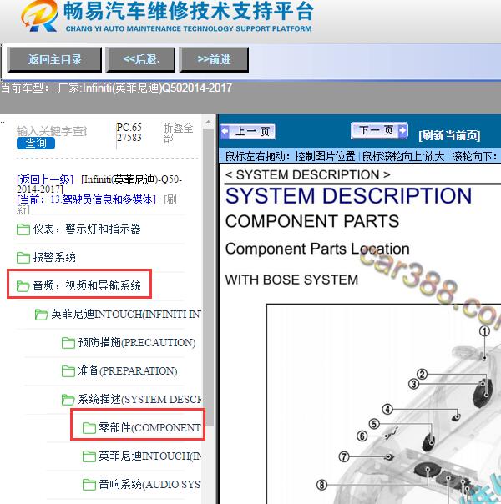Click 折叠全部 to collapse all
This screenshot has height=504, width=501.
178,133
